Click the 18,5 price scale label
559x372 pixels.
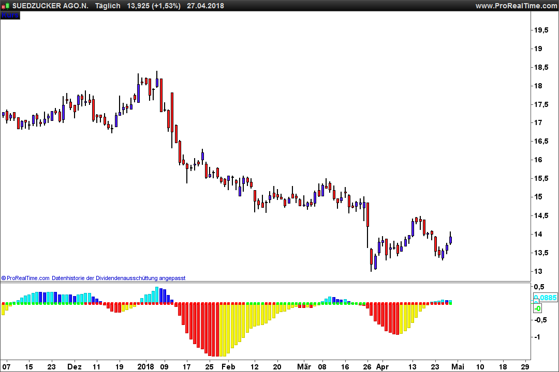(541, 67)
